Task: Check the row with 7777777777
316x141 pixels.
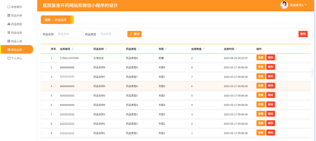Action: point(43,77)
